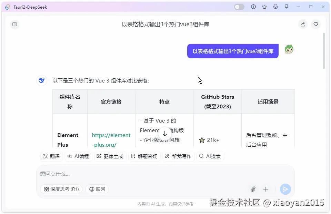Click the AI编程 shortcut button
This screenshot has width=331, height=214.
(x=78, y=156)
